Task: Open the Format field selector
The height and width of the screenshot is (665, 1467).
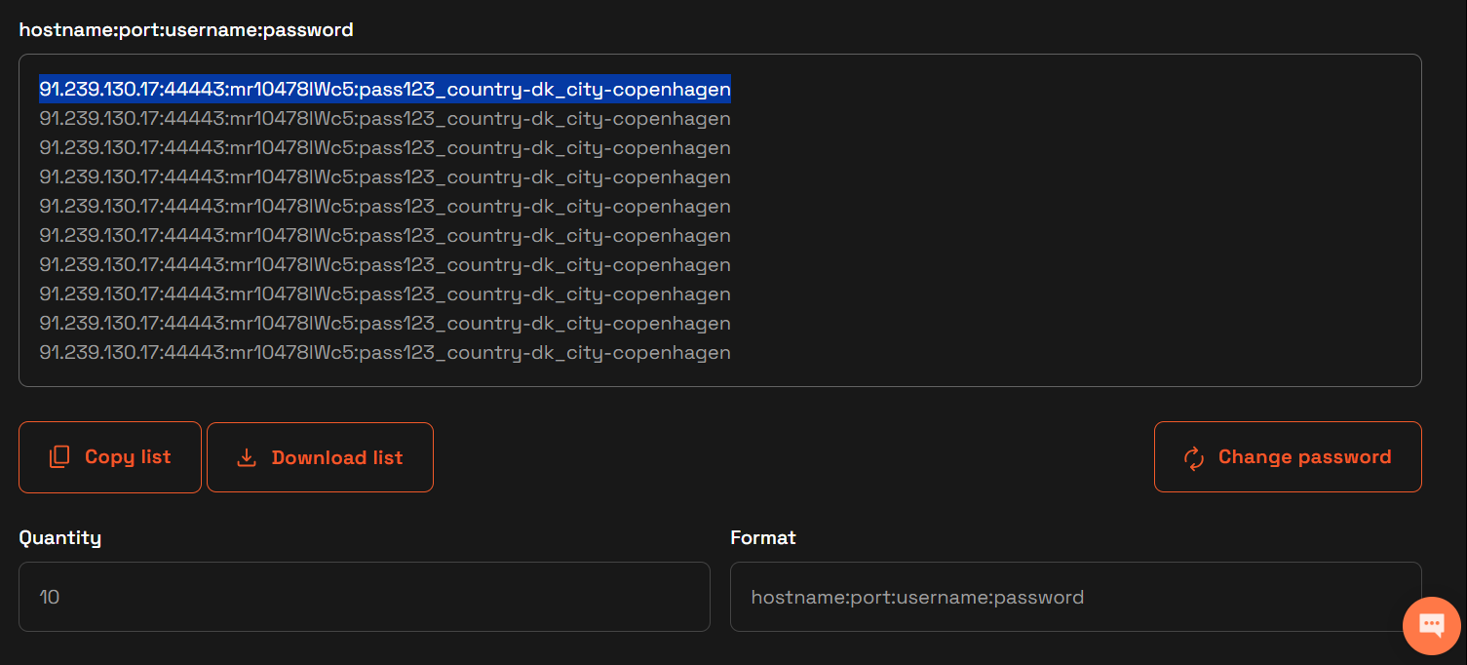Action: coord(1075,597)
